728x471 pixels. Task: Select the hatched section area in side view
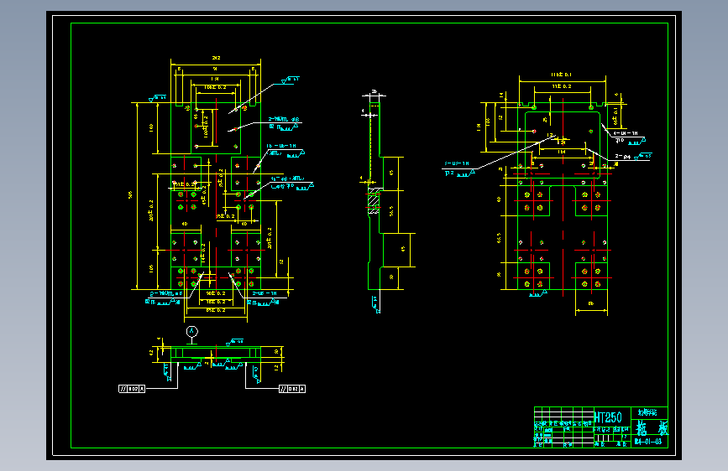[374, 201]
